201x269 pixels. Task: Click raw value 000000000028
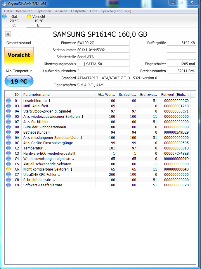pyautogui.click(x=176, y=185)
